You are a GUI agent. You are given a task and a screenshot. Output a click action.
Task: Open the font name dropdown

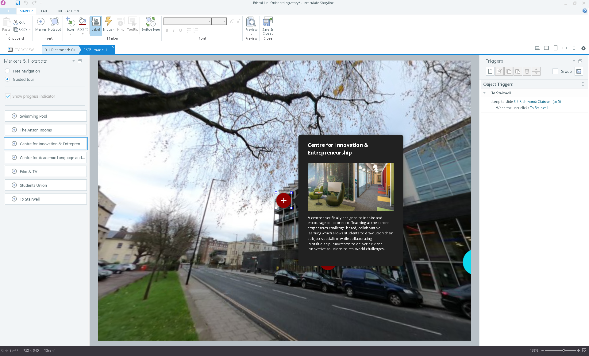pos(209,21)
